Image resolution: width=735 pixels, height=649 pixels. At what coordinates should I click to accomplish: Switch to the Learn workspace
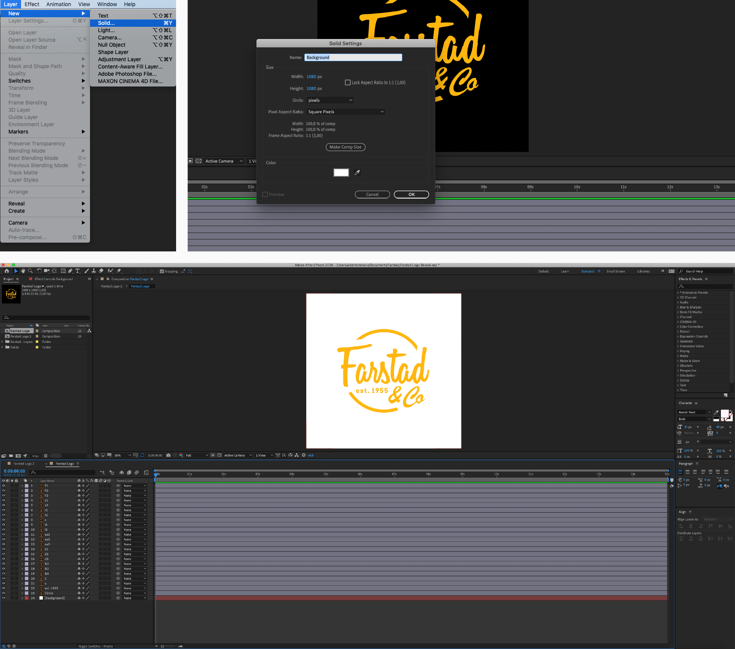[565, 271]
